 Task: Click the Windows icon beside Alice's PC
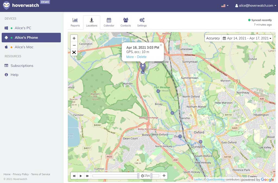6,28
